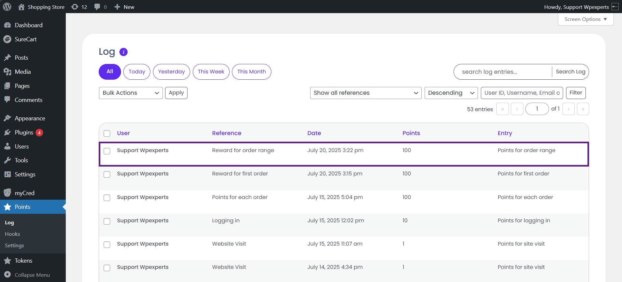The image size is (622, 282).
Task: Check the Reward for order range row
Action: coord(107,151)
